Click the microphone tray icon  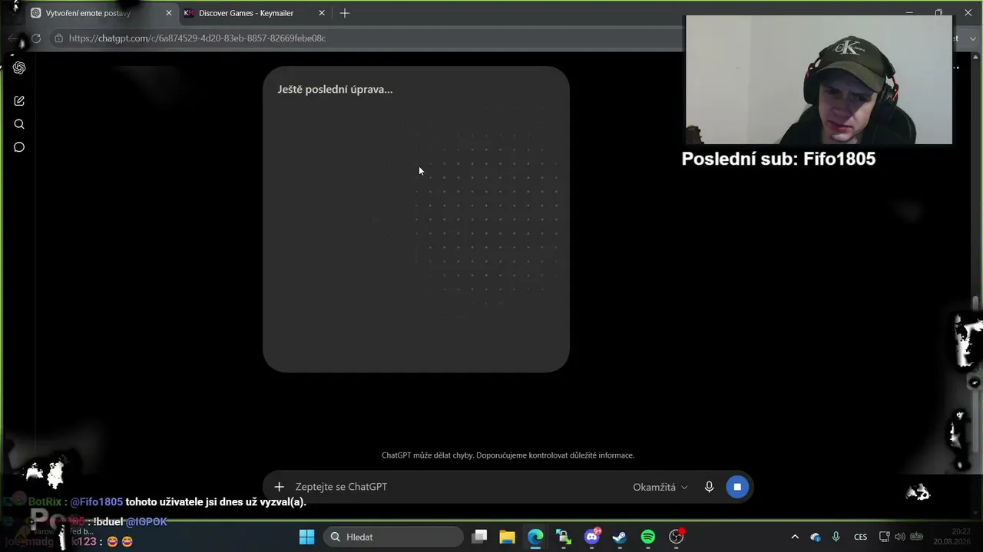[x=836, y=537]
